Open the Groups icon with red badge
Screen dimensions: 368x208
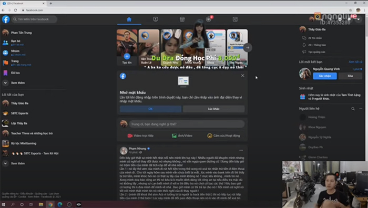tap(209, 19)
